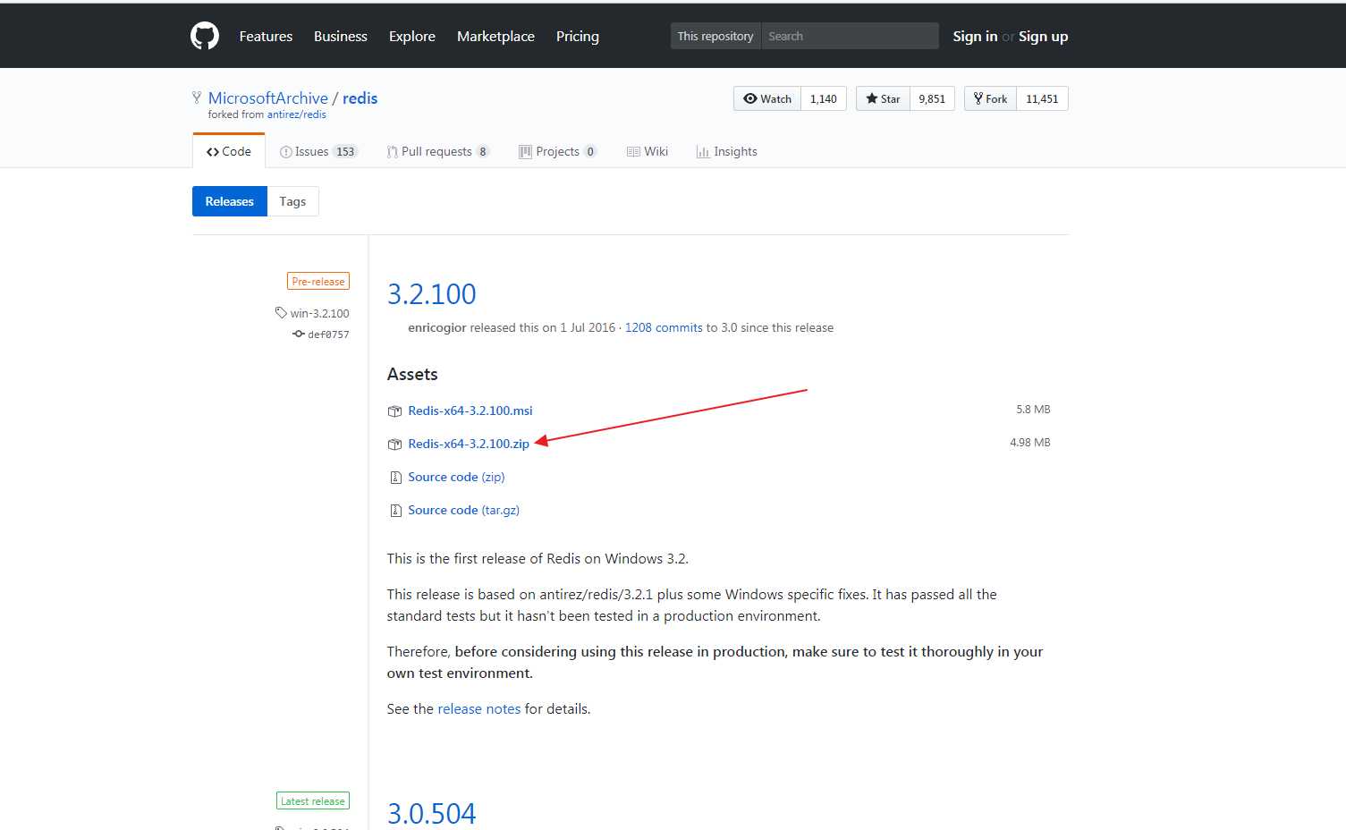Open the Pricing page

[x=578, y=36]
